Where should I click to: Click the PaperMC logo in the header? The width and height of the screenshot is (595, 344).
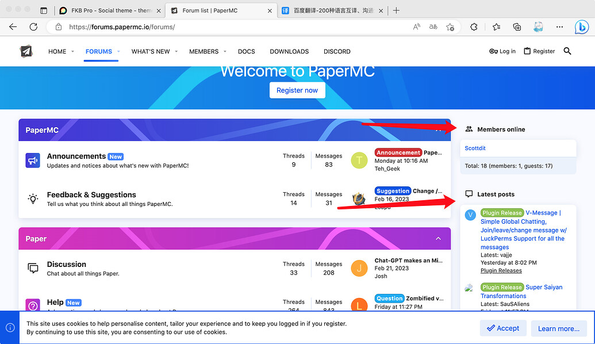coord(26,51)
